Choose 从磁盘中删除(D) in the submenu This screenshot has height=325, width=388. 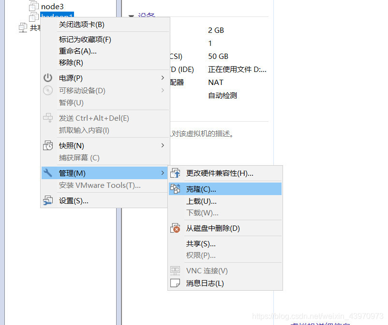point(225,228)
